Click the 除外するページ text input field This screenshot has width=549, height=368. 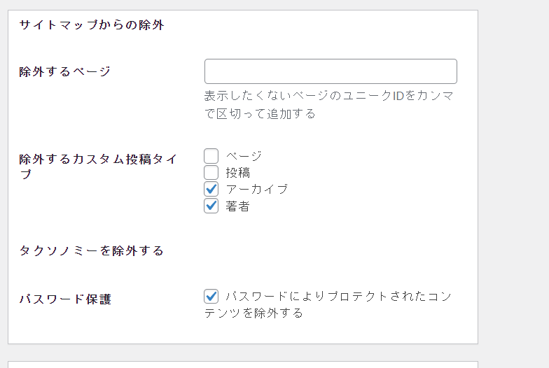pyautogui.click(x=331, y=71)
